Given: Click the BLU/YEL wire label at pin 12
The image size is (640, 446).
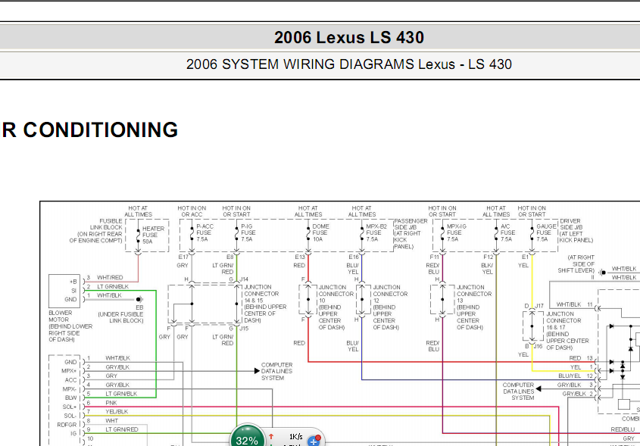Looking at the screenshot, I should [x=570, y=376].
